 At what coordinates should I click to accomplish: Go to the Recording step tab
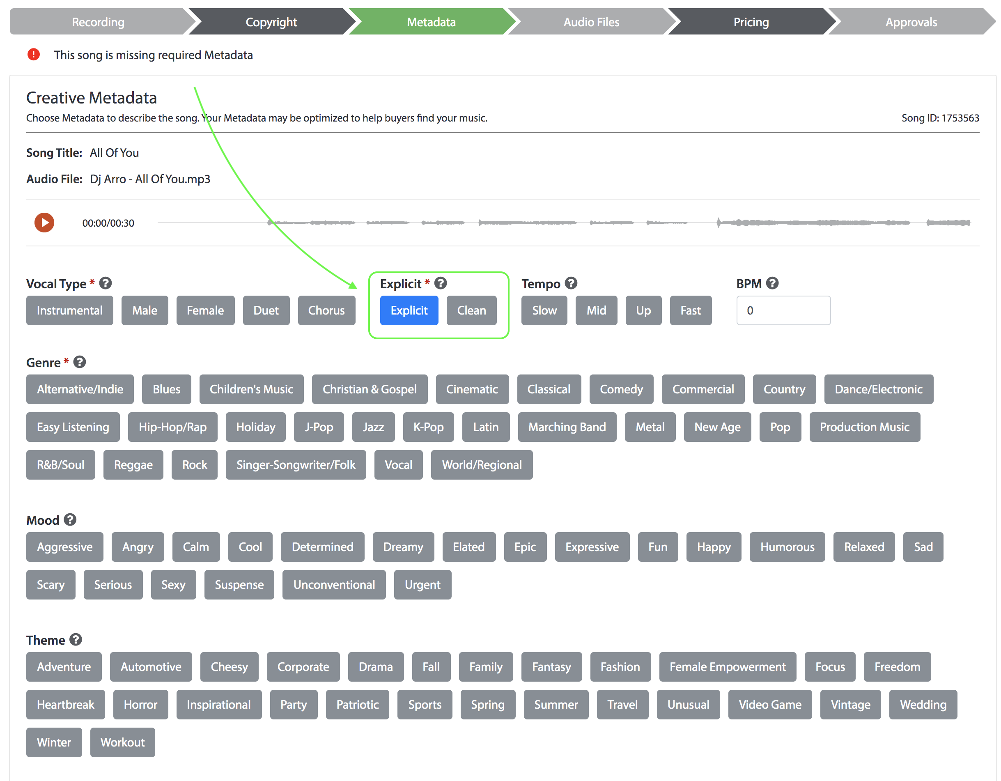point(98,21)
